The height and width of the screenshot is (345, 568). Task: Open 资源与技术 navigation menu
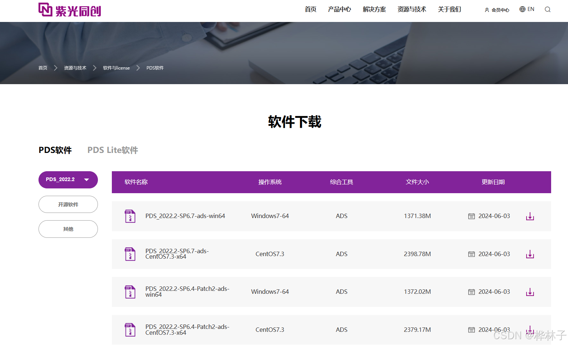(412, 9)
